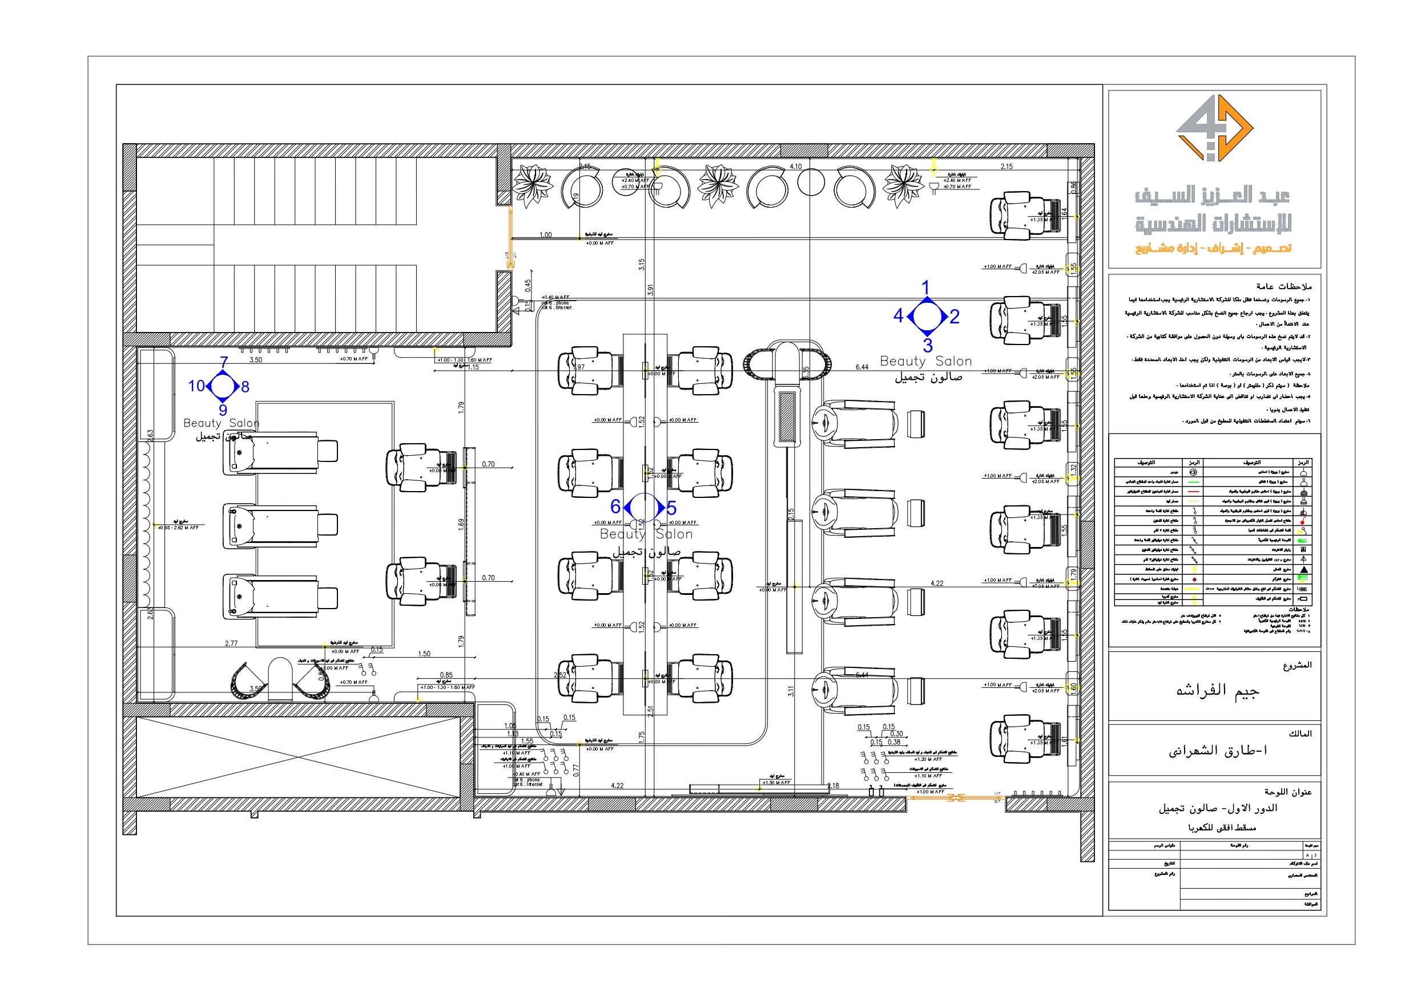Click the +1.20 M AFF height note
Viewport: 1417px width, 1001px height.
click(x=928, y=759)
